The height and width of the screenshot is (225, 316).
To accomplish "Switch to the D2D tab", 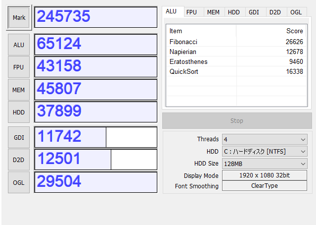I will tap(276, 12).
